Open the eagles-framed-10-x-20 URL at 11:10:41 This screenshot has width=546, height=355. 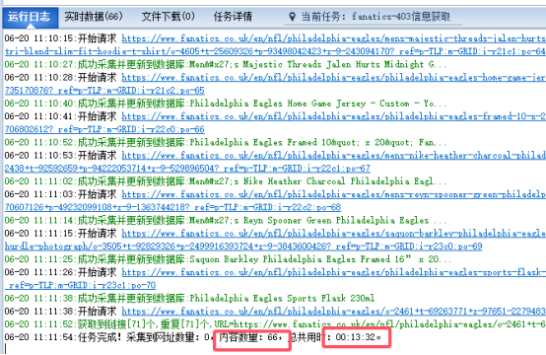(x=333, y=116)
